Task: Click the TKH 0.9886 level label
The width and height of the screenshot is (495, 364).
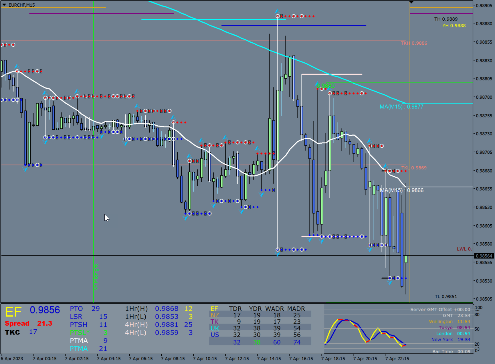Action: 414,43
